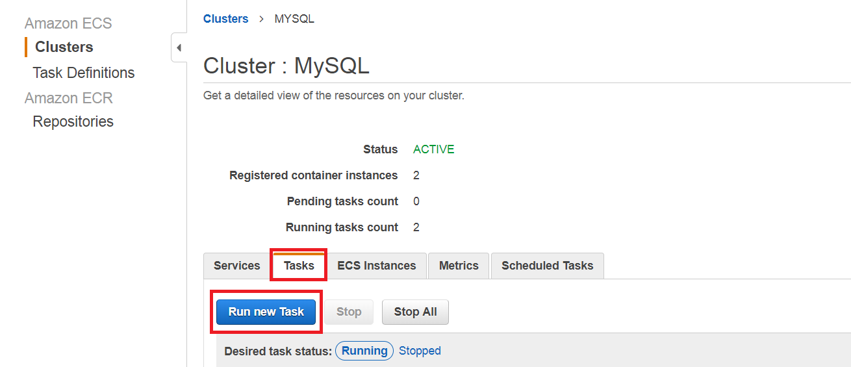The height and width of the screenshot is (367, 851).
Task: Select the Tasks tab
Action: click(299, 266)
